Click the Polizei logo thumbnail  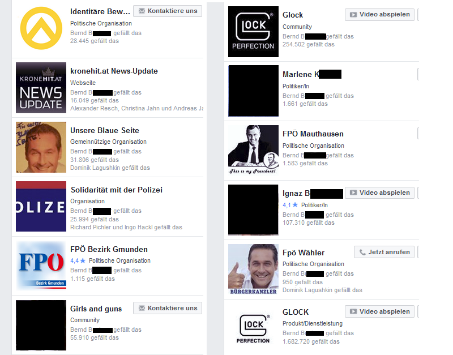coord(41,207)
